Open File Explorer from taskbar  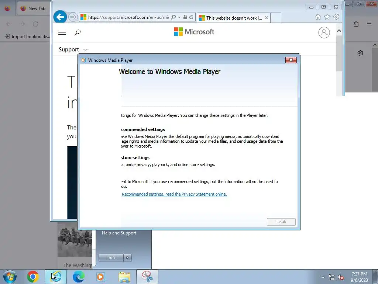124,277
